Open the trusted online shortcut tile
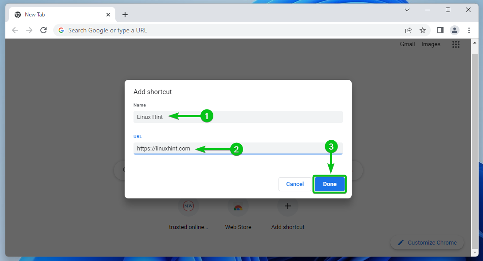Image resolution: width=483 pixels, height=261 pixels. [188, 214]
